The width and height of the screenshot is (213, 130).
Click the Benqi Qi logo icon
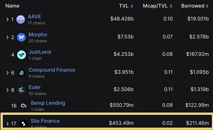coord(23,106)
